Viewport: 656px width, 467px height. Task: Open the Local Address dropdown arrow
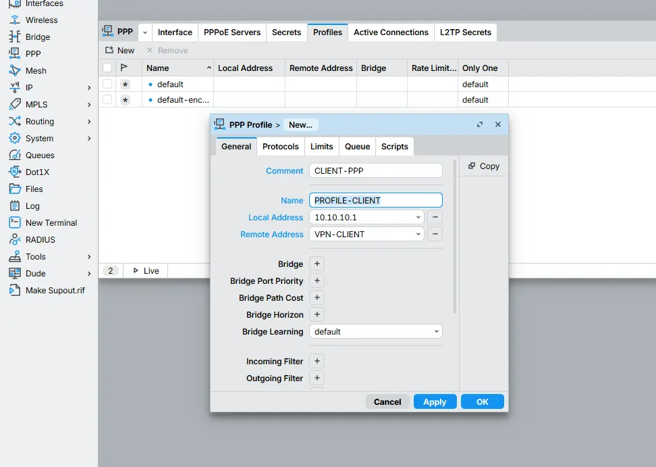tap(418, 218)
